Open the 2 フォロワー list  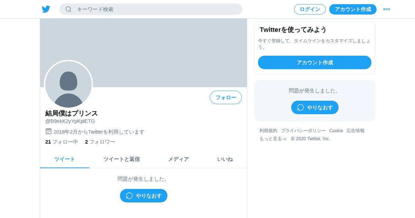click(x=100, y=142)
